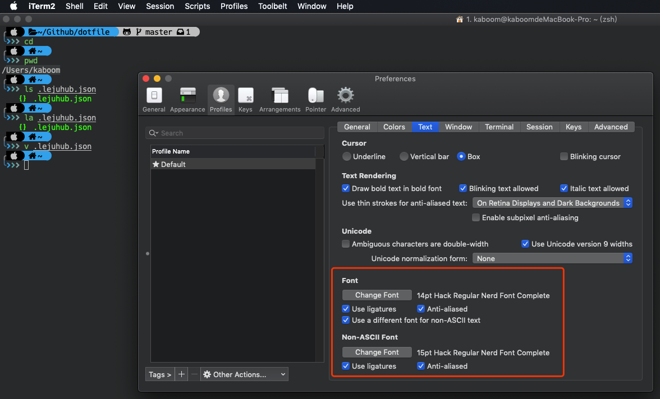This screenshot has width=660, height=399.
Task: Open the Pointer preferences pane icon
Action: coord(315,95)
